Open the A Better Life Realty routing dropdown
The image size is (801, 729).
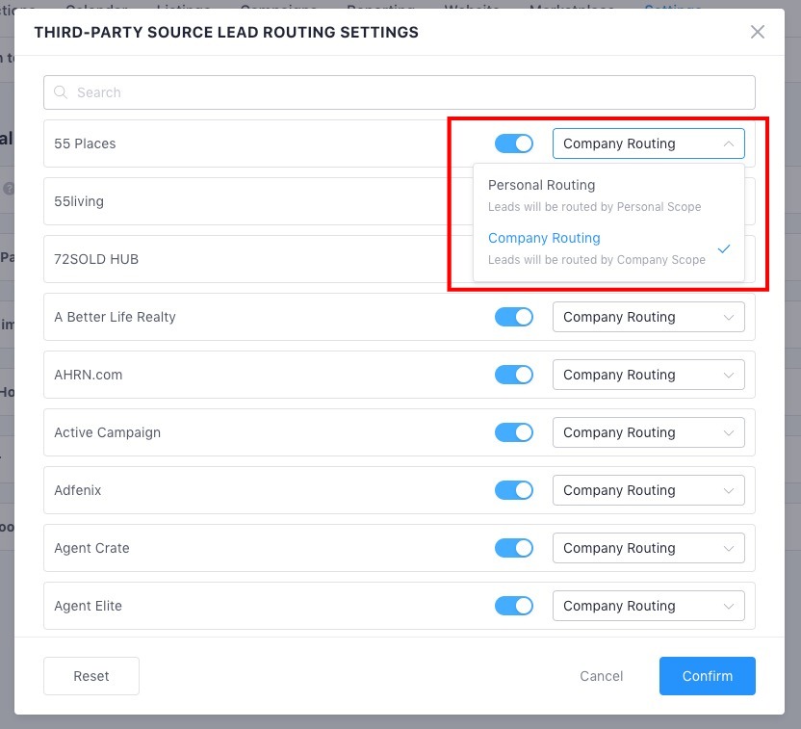pyautogui.click(x=647, y=317)
